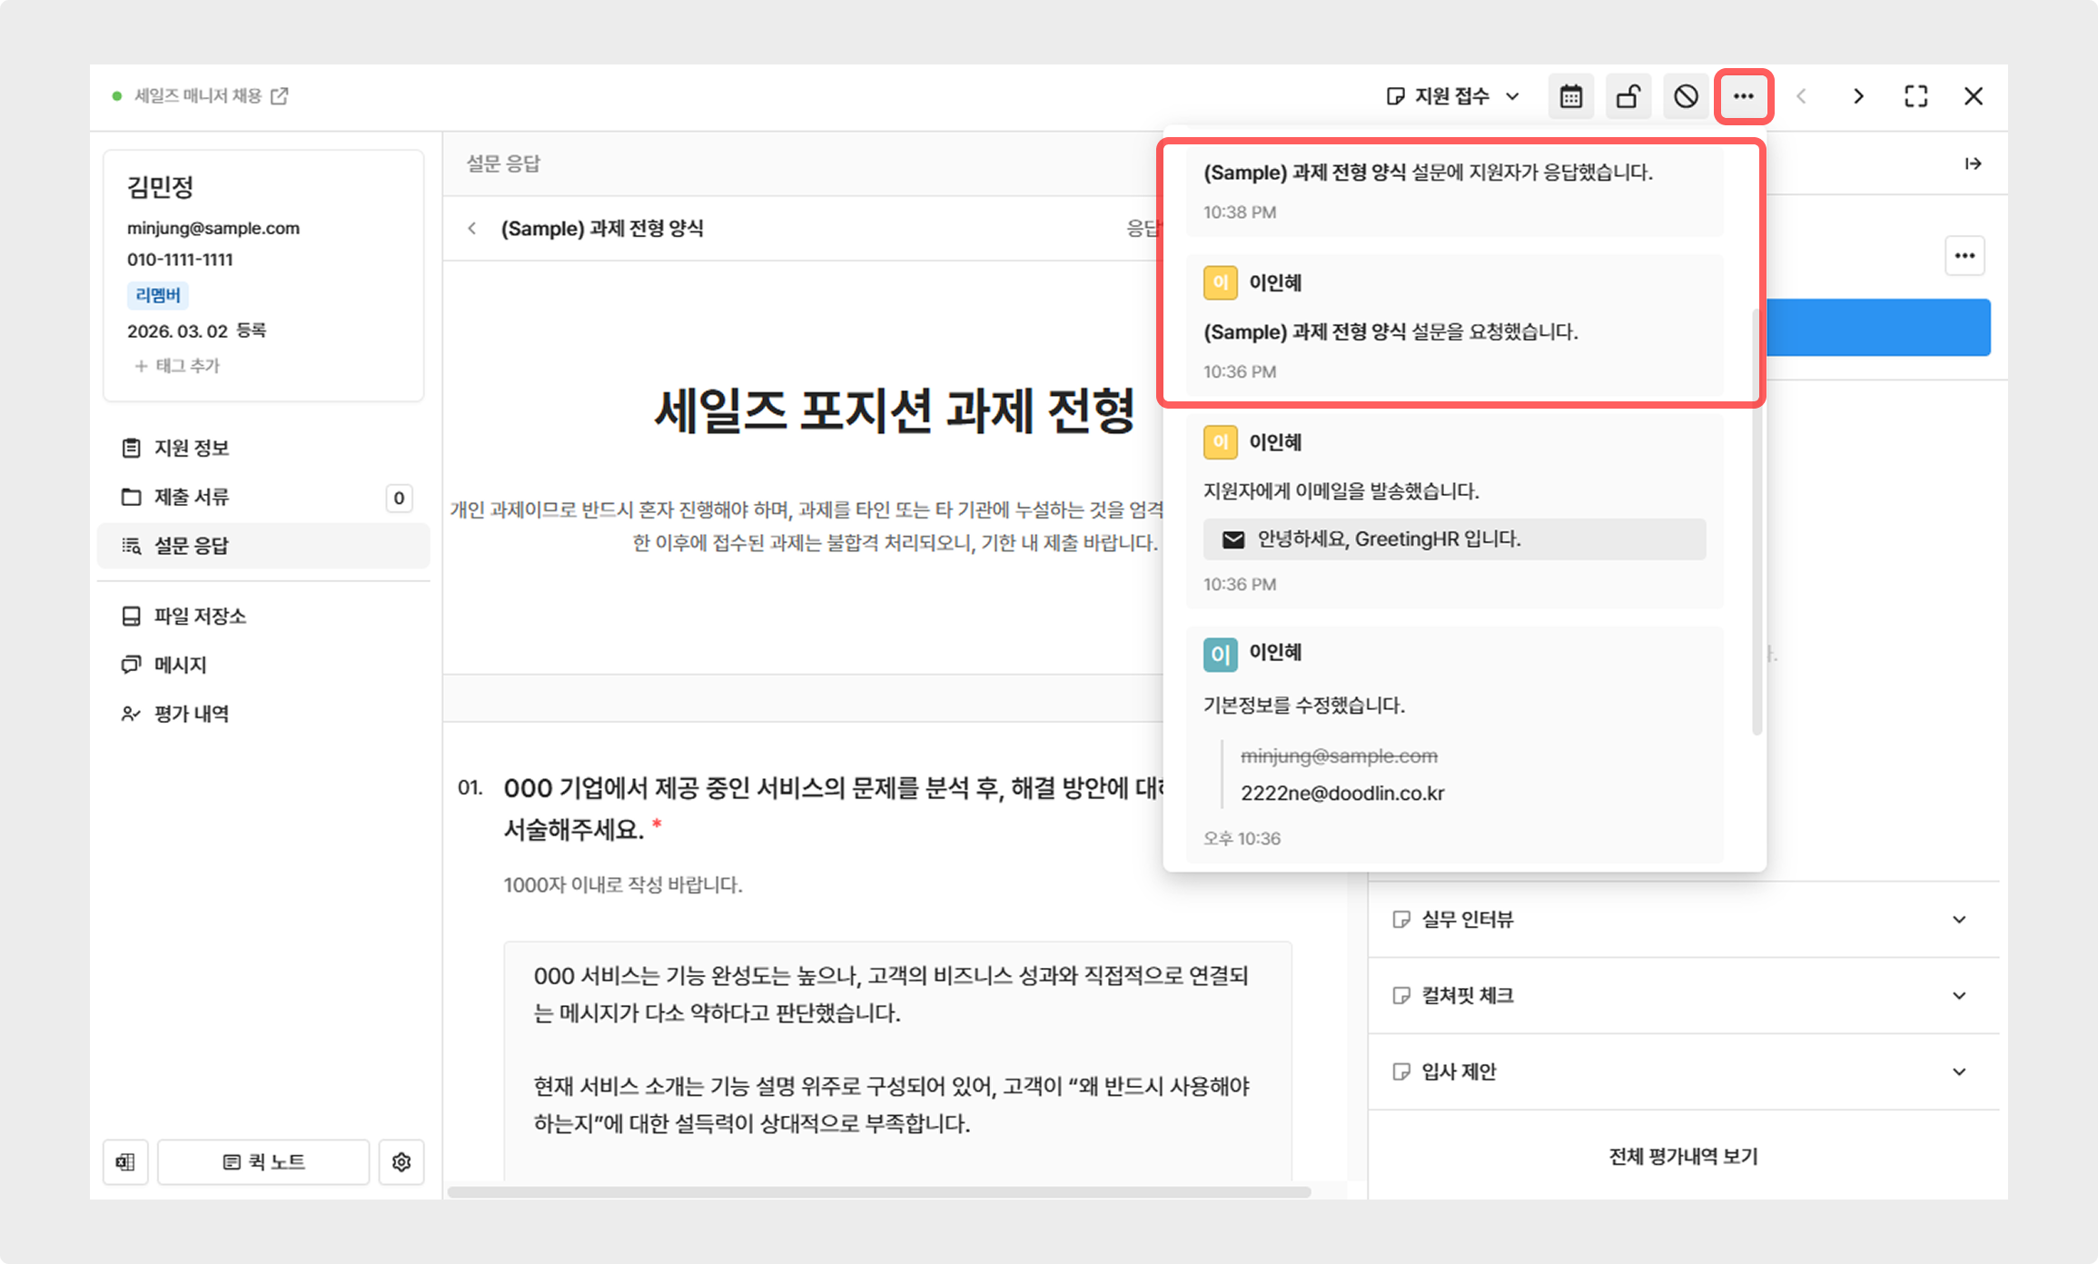
Task: Click the unlocked padlock icon in the top toolbar
Action: [x=1628, y=96]
